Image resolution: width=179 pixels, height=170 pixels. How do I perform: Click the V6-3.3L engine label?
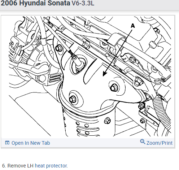pos(83,3)
